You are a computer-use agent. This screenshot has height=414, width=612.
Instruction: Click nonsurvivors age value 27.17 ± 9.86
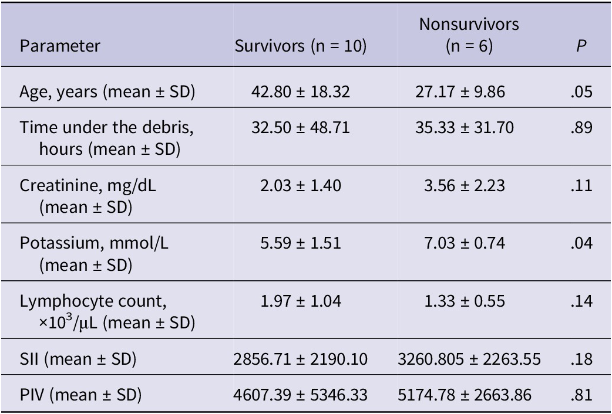pos(469,93)
